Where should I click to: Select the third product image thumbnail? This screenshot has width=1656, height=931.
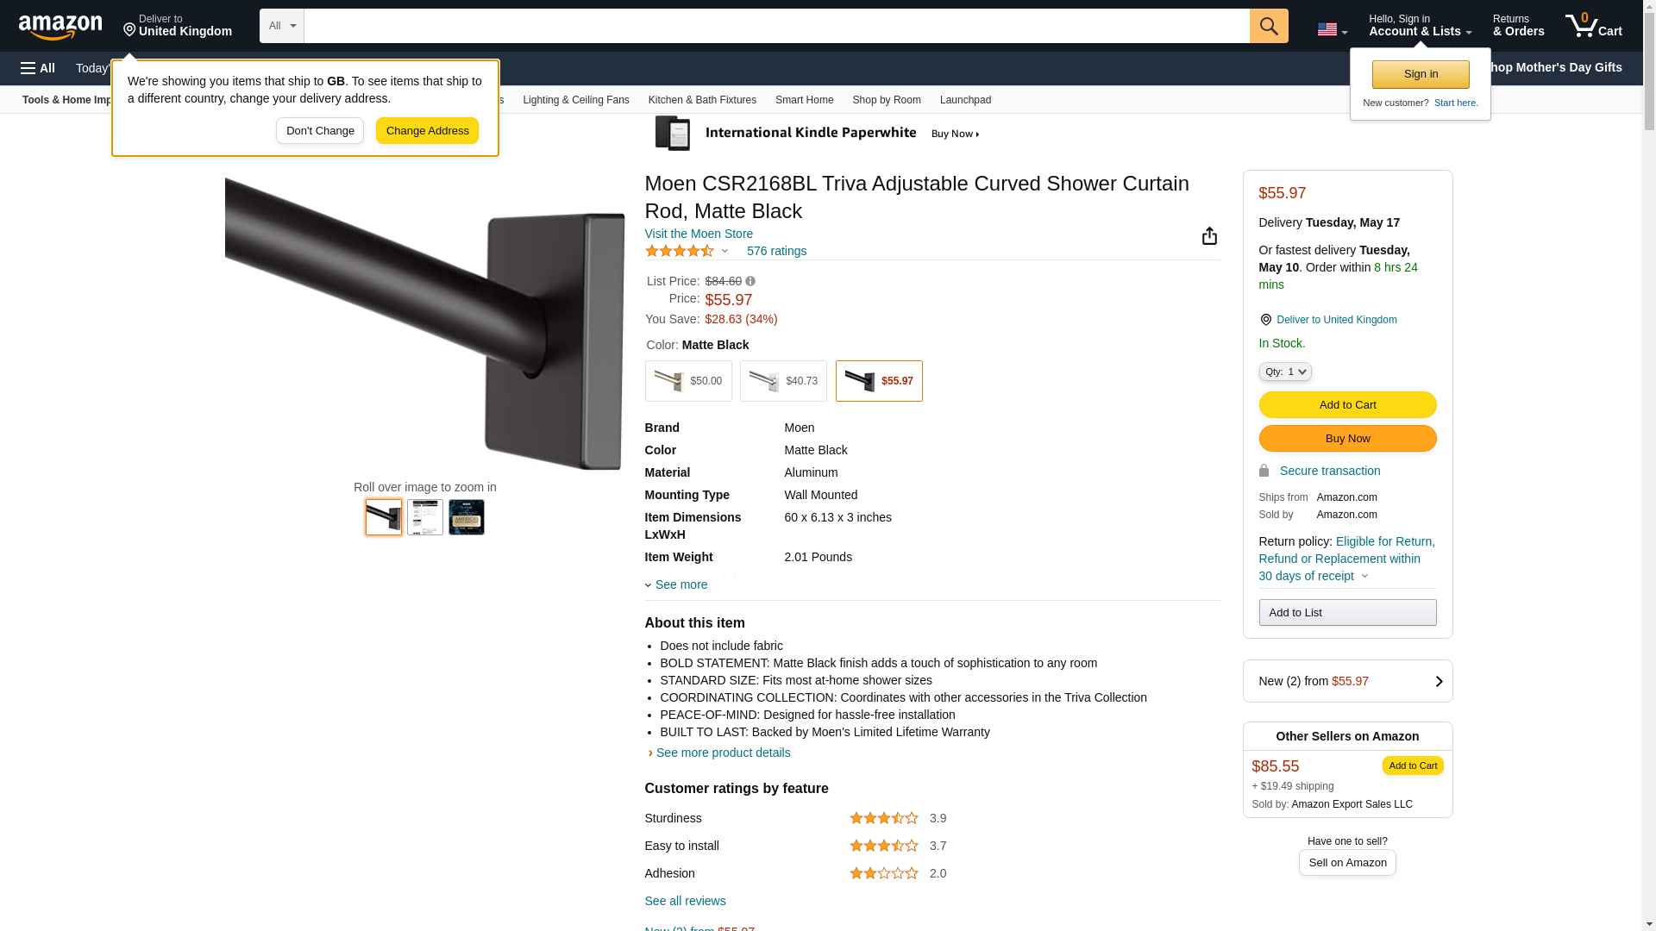466,517
